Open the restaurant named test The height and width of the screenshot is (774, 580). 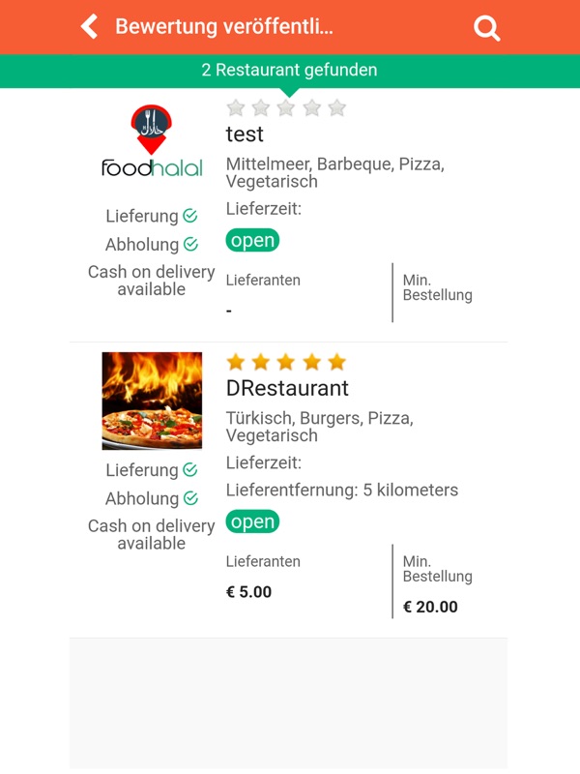(x=245, y=134)
